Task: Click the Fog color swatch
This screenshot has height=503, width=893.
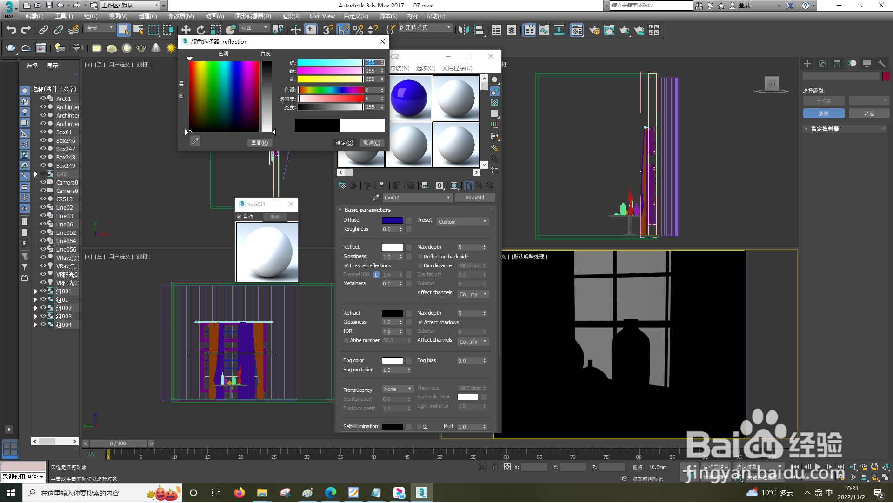Action: coord(393,361)
